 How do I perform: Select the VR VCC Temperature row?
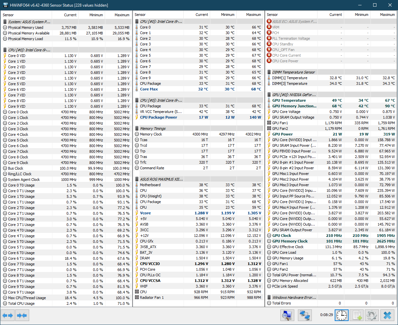click(x=199, y=112)
